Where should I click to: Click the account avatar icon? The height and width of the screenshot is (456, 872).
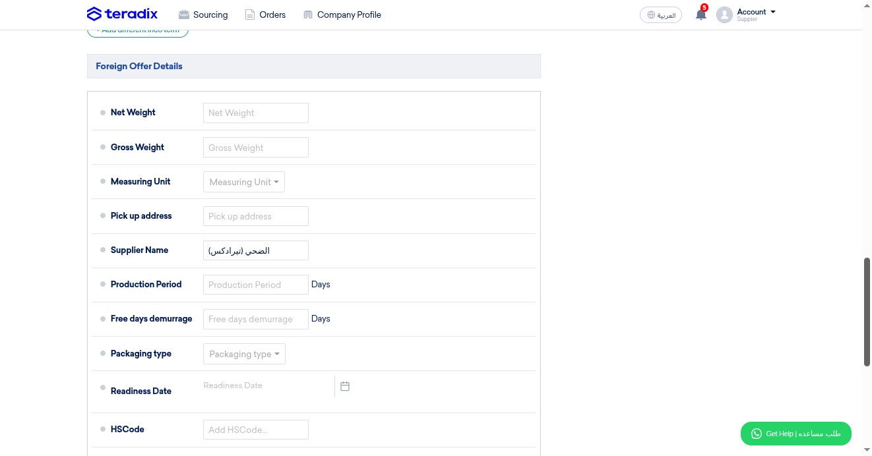coord(724,14)
